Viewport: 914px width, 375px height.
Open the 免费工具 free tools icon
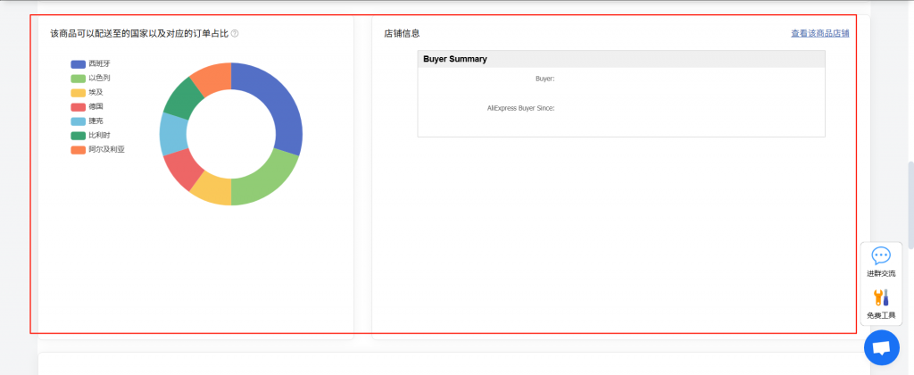coord(881,304)
